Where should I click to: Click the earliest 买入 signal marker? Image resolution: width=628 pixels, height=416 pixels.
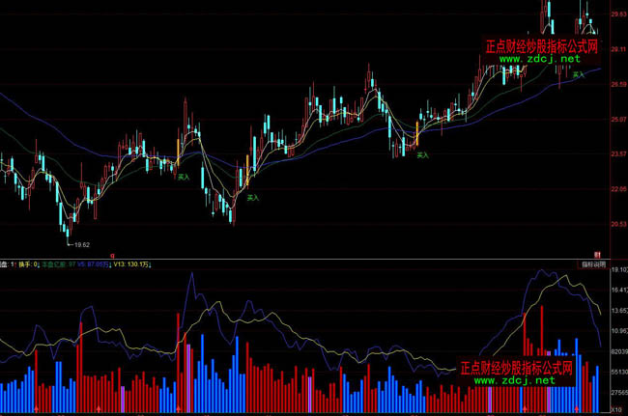(x=182, y=176)
